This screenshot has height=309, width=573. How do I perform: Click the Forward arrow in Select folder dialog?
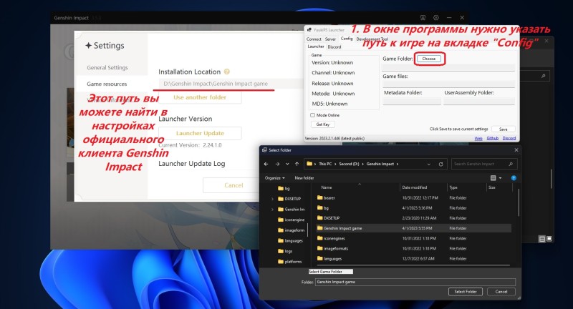pyautogui.click(x=276, y=164)
